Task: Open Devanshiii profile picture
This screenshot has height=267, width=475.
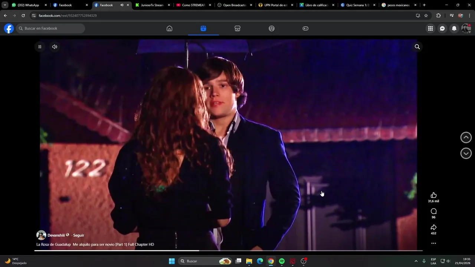Action: pos(41,235)
